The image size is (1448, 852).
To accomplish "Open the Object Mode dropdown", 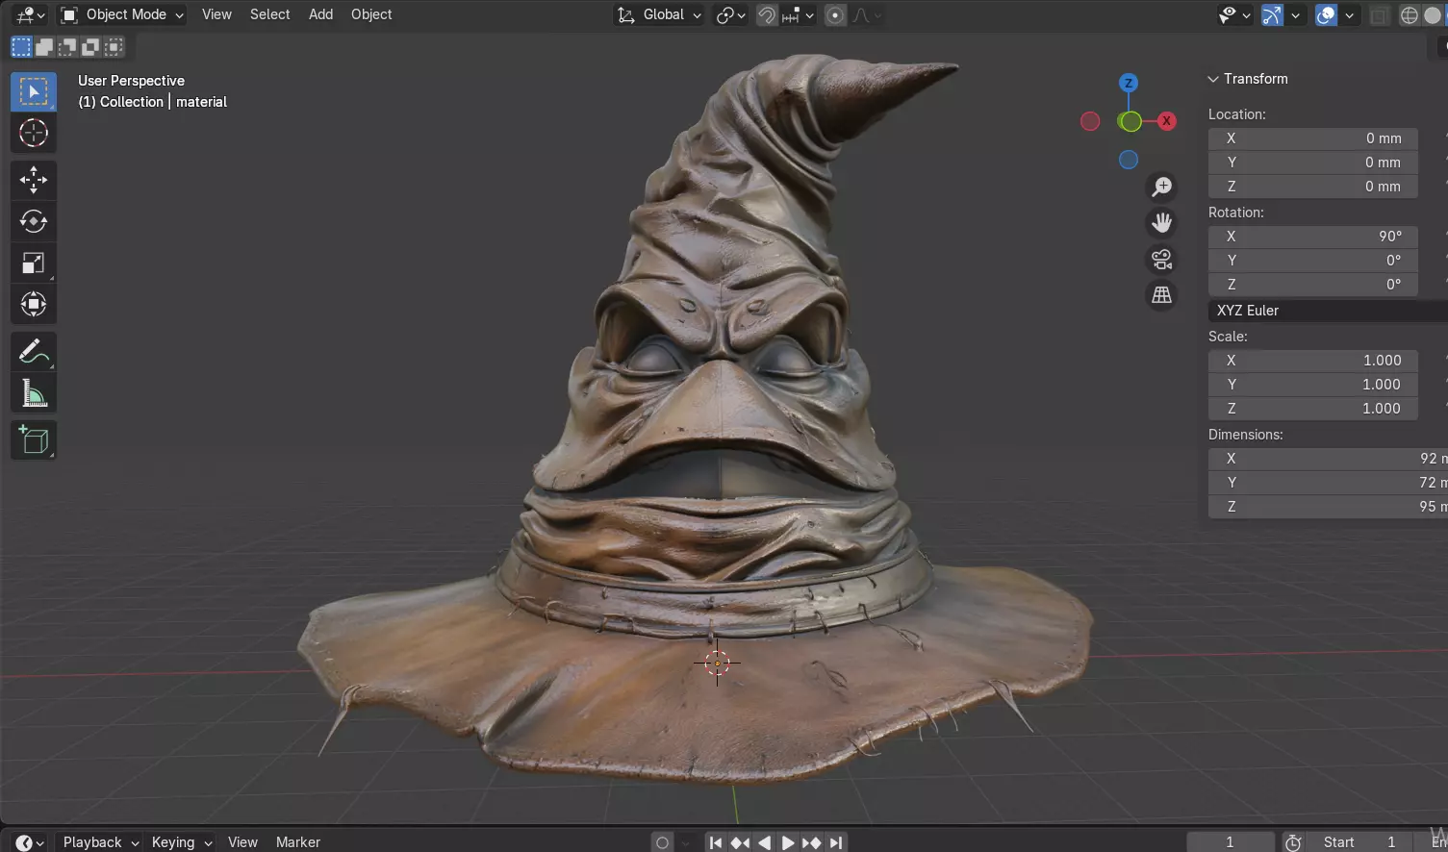I will click(121, 14).
